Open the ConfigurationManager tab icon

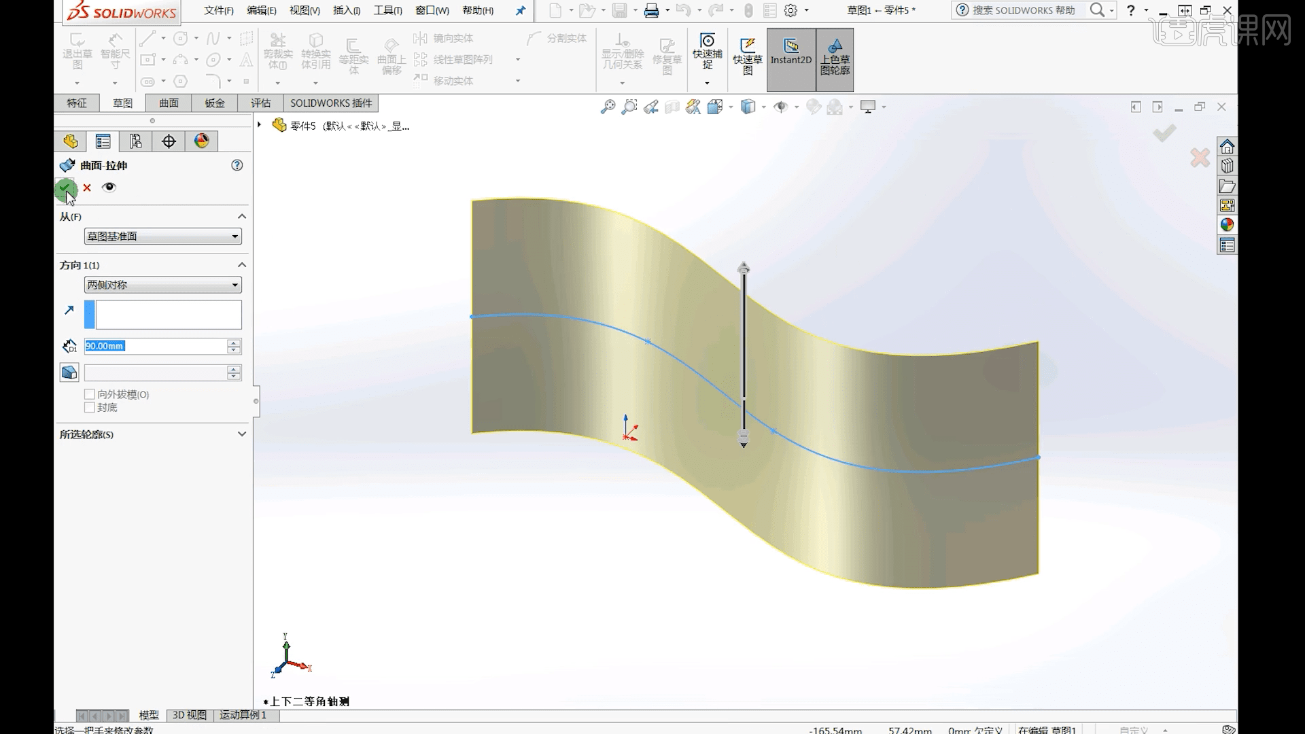tap(136, 141)
